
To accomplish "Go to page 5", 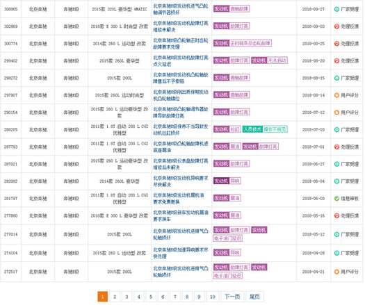I will [151, 297].
